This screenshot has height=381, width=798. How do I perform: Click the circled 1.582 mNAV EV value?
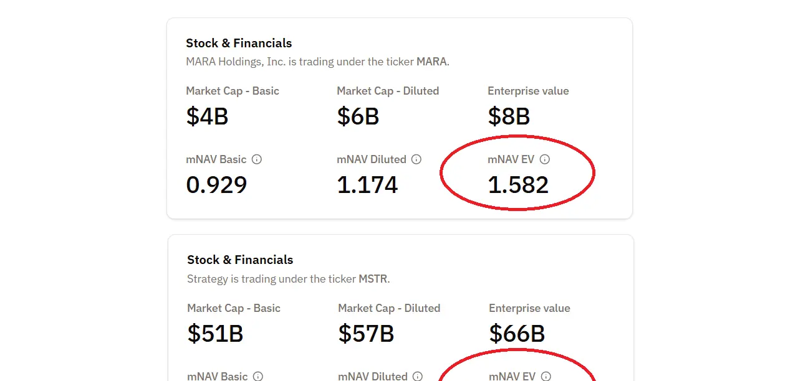click(518, 185)
